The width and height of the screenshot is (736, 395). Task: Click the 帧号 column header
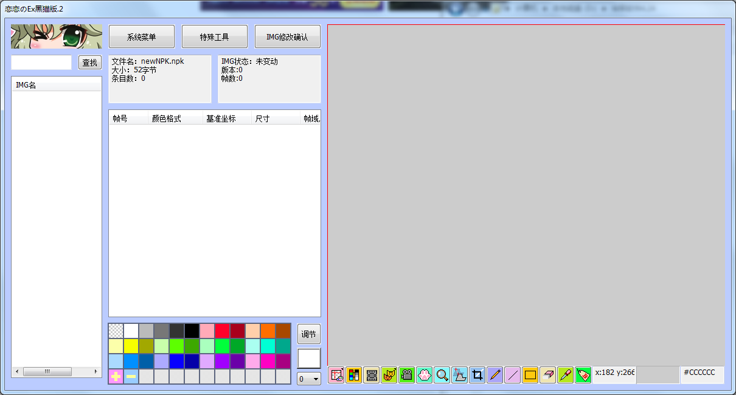point(128,118)
